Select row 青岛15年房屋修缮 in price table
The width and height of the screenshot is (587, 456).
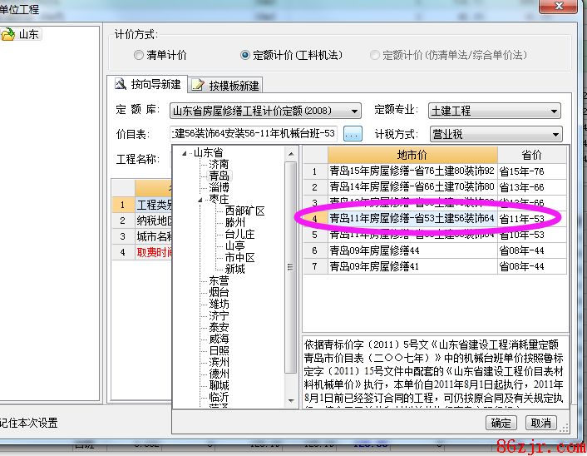[412, 171]
